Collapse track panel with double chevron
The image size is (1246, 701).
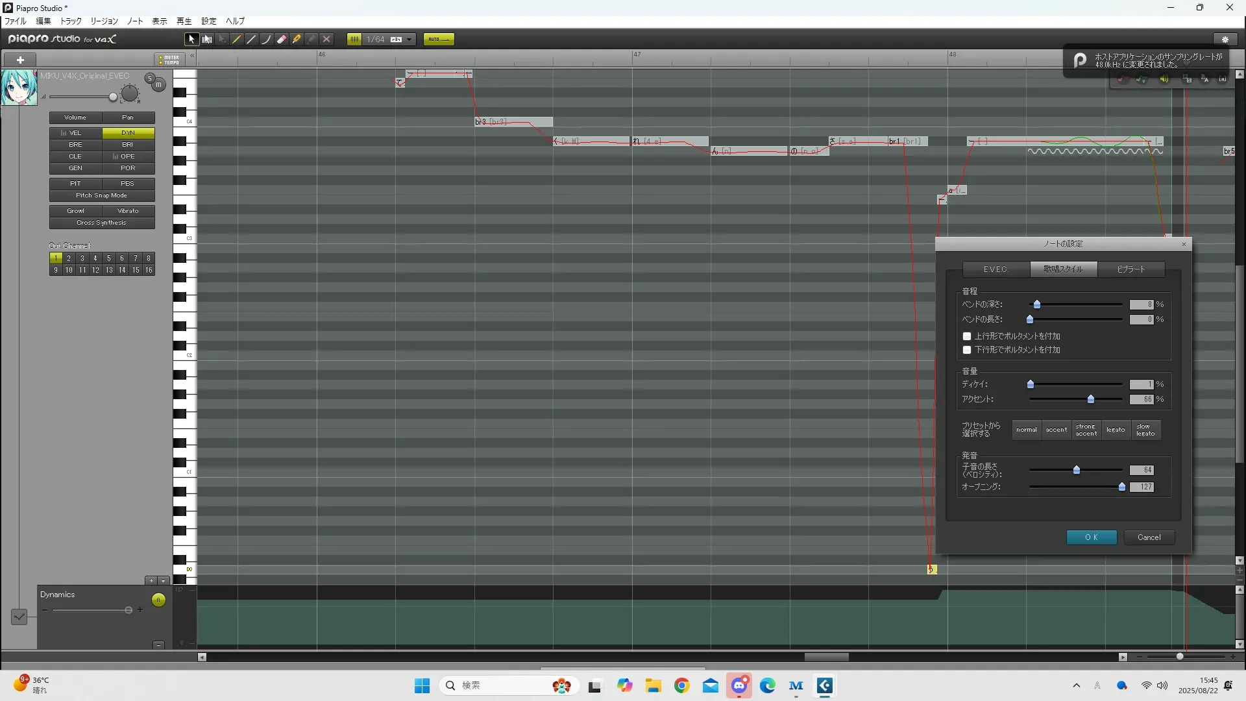pyautogui.click(x=192, y=56)
